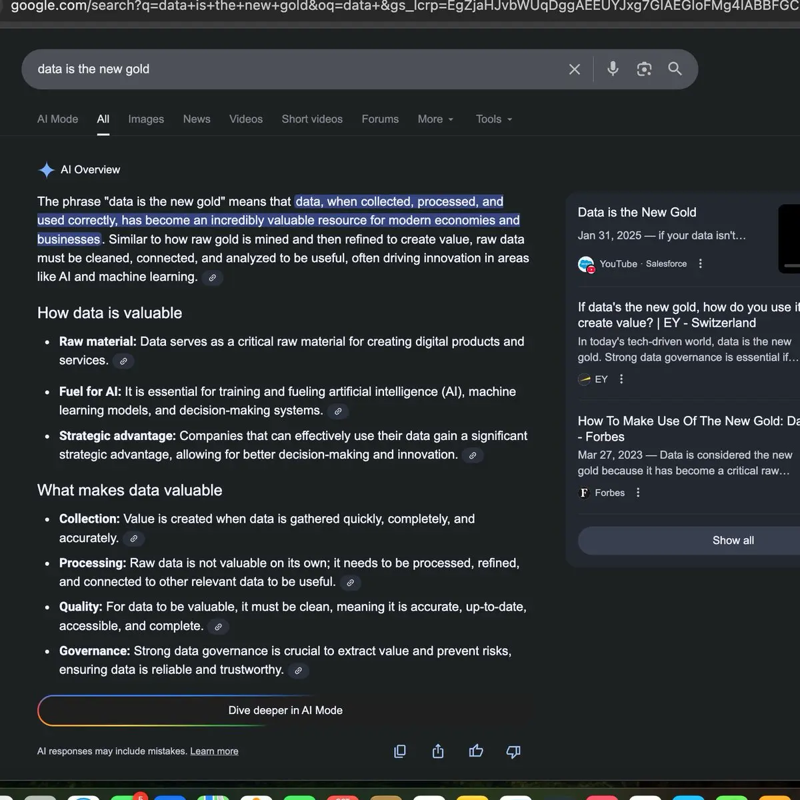Image resolution: width=800 pixels, height=800 pixels.
Task: Click the 'How data is valuable' heading
Action: coord(109,313)
